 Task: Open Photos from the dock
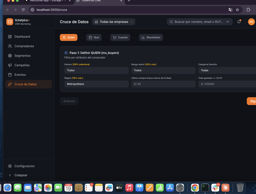pyautogui.click(x=48, y=188)
